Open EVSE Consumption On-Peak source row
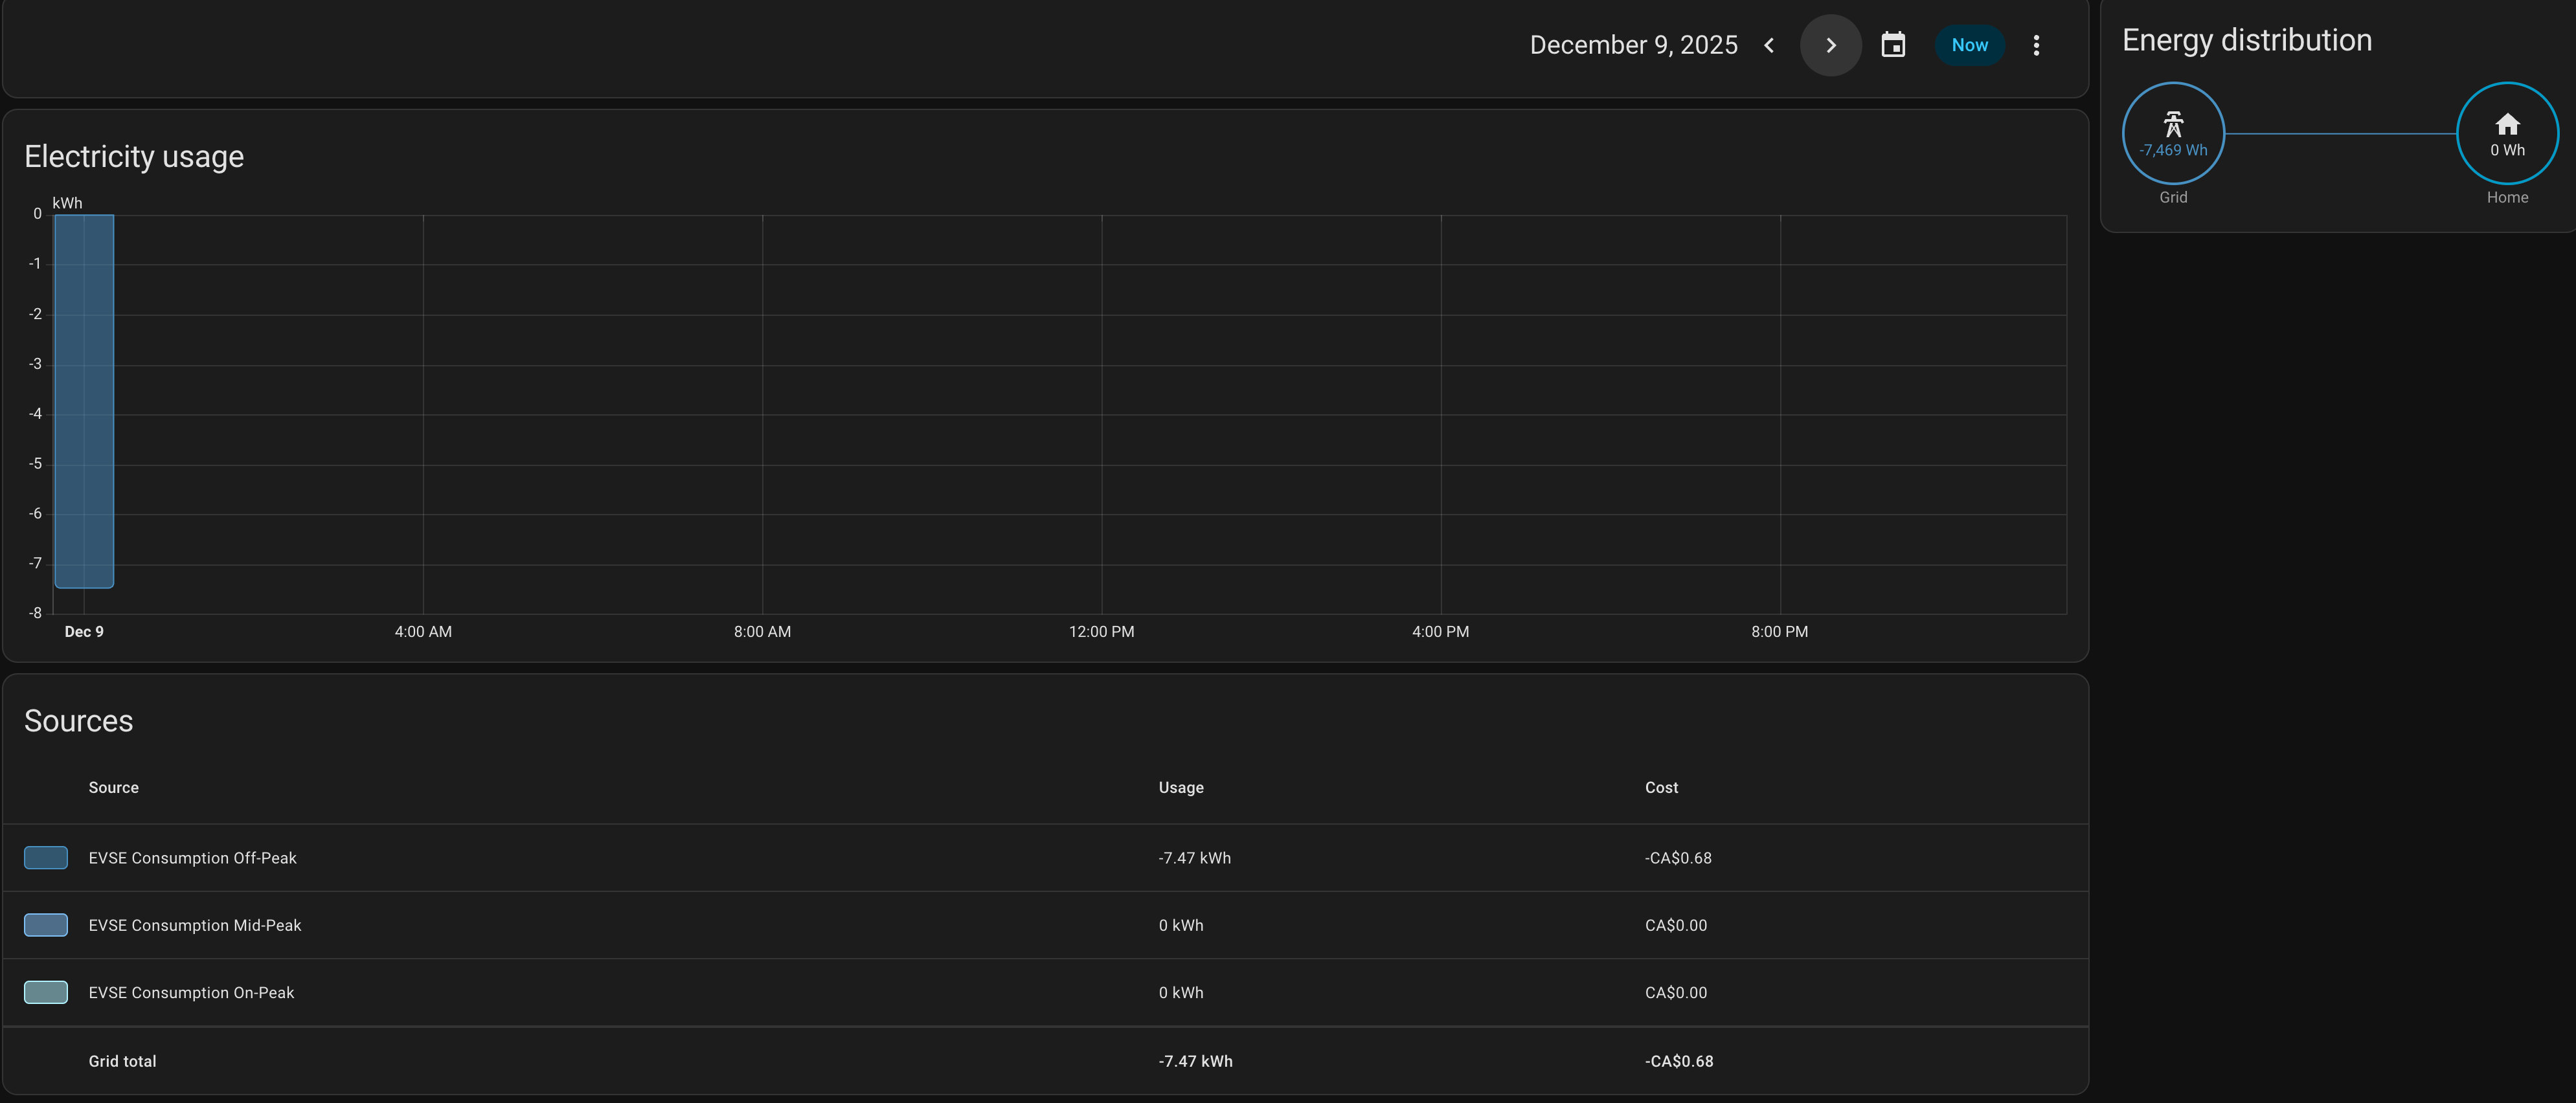The width and height of the screenshot is (2576, 1103). coord(192,992)
